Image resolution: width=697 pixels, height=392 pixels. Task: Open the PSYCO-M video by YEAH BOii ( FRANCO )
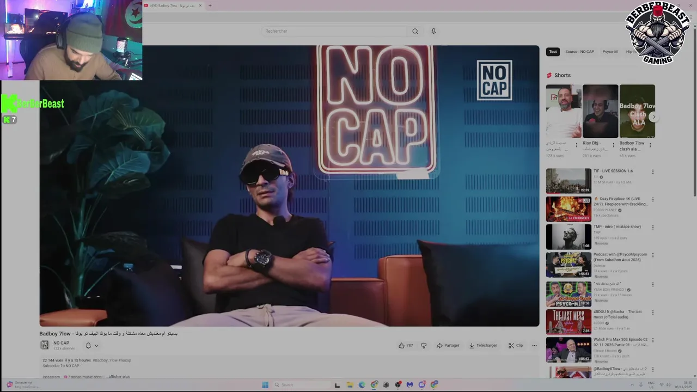(x=568, y=293)
